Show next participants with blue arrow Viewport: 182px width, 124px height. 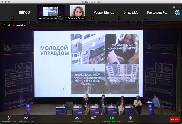click(x=177, y=12)
